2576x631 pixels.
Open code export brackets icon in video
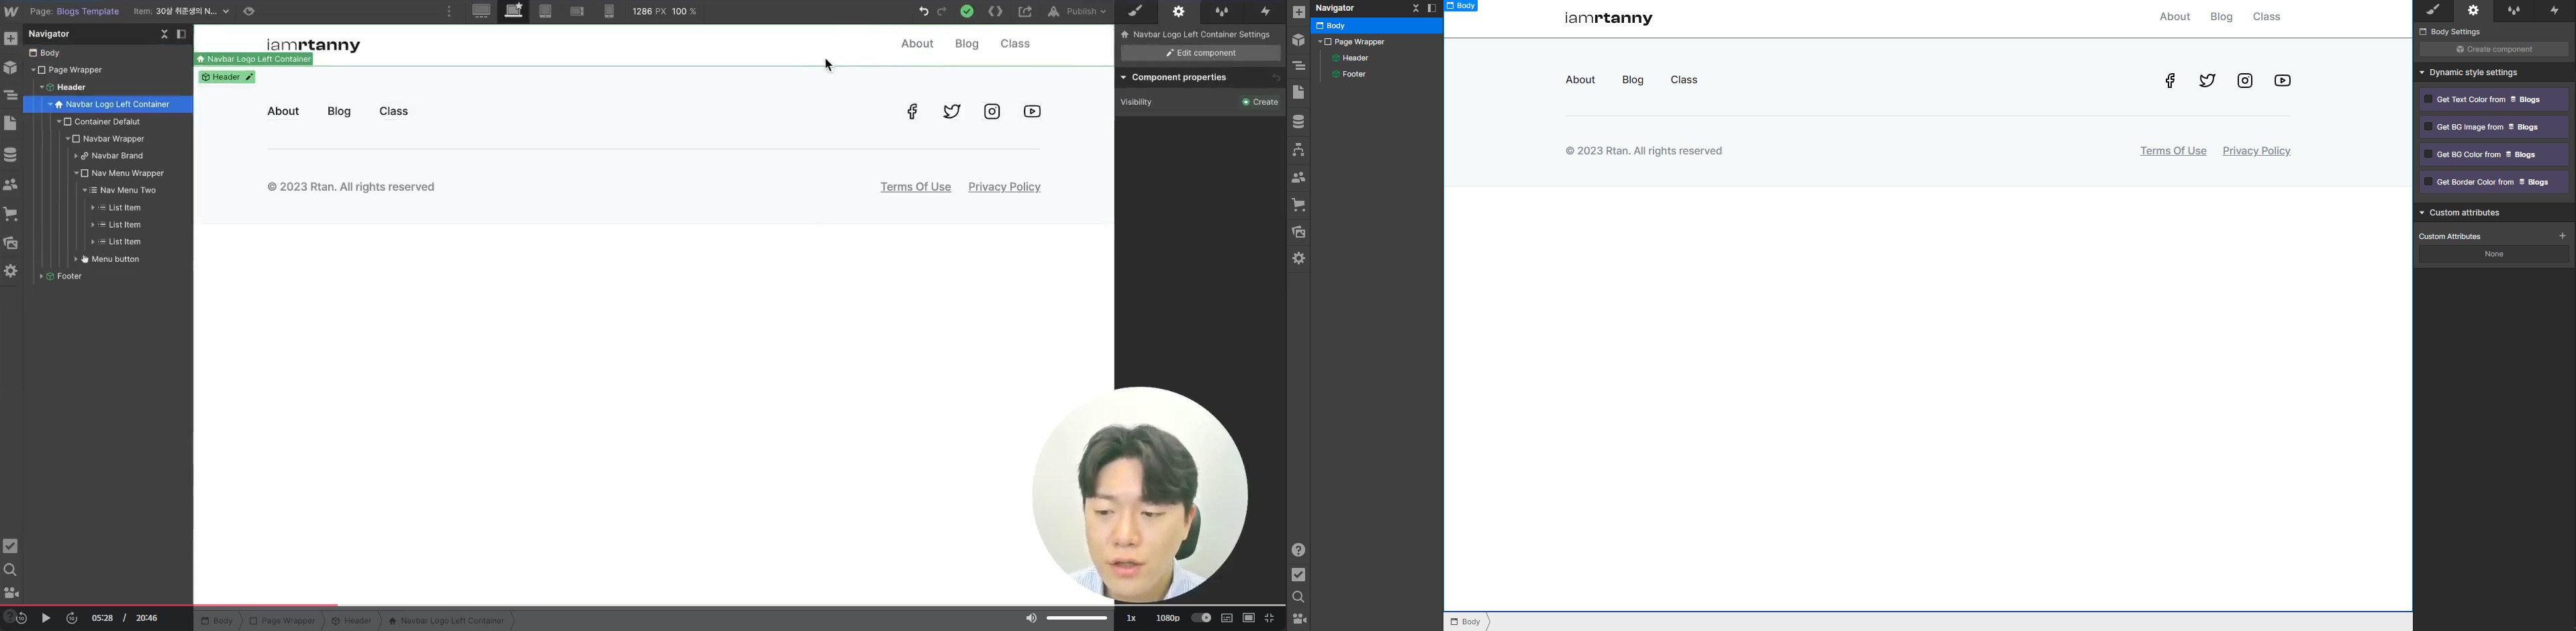pos(995,12)
